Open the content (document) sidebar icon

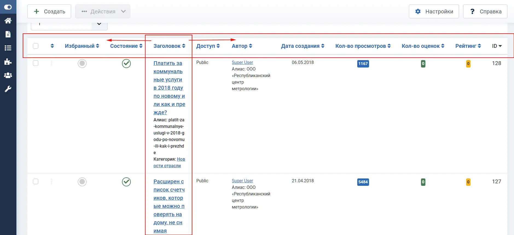coord(8,34)
